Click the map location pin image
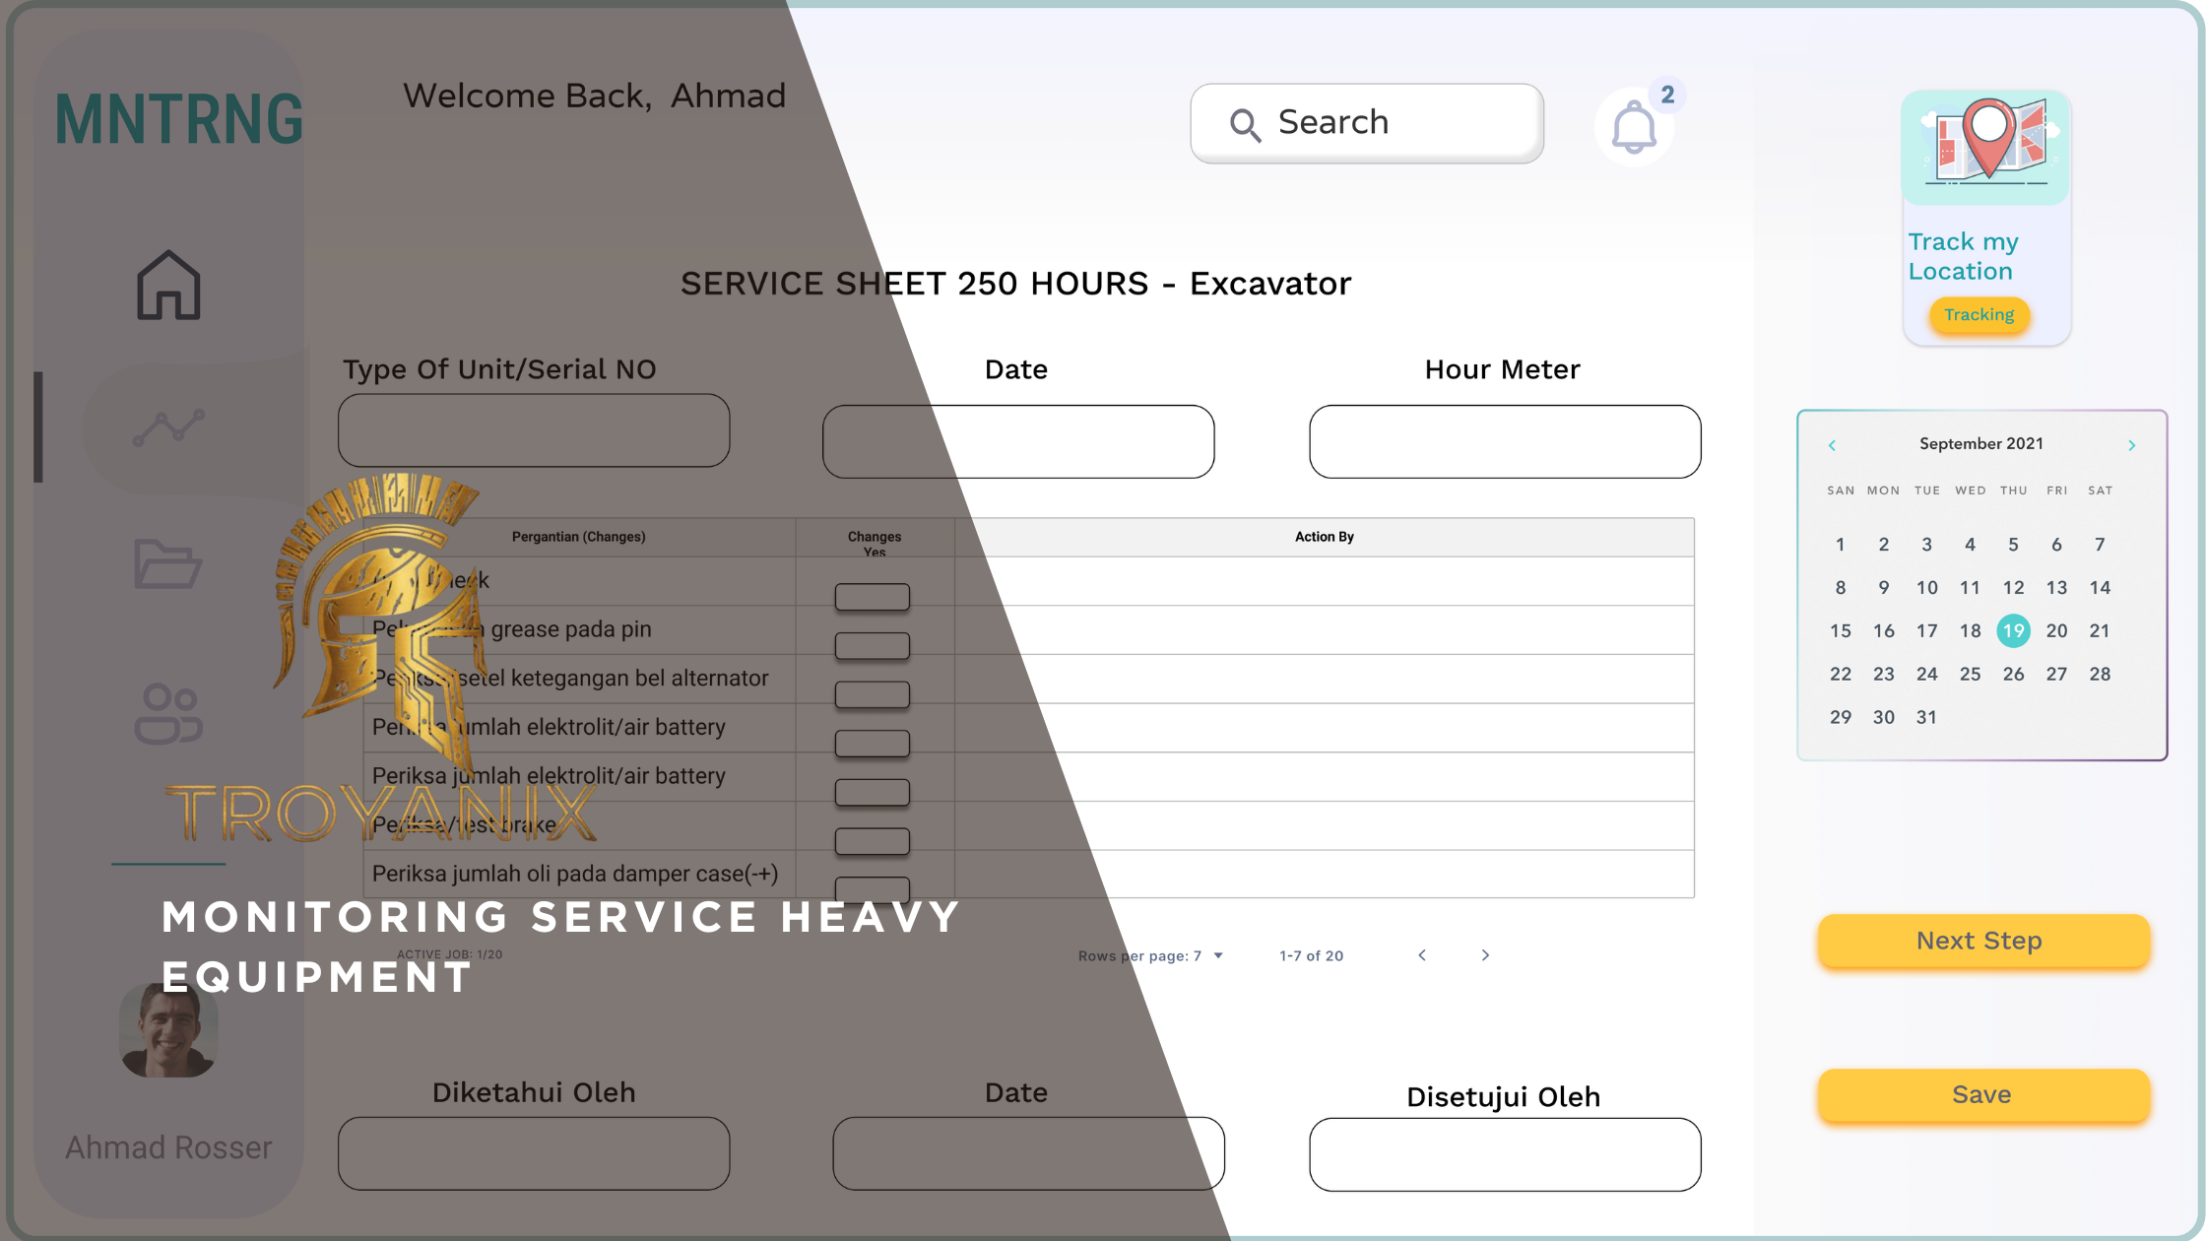The image size is (2206, 1241). click(x=1986, y=143)
